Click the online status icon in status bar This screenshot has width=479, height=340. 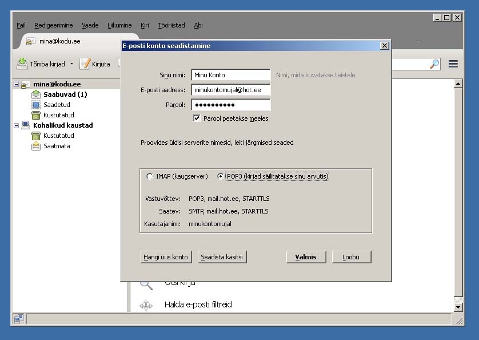[x=19, y=319]
